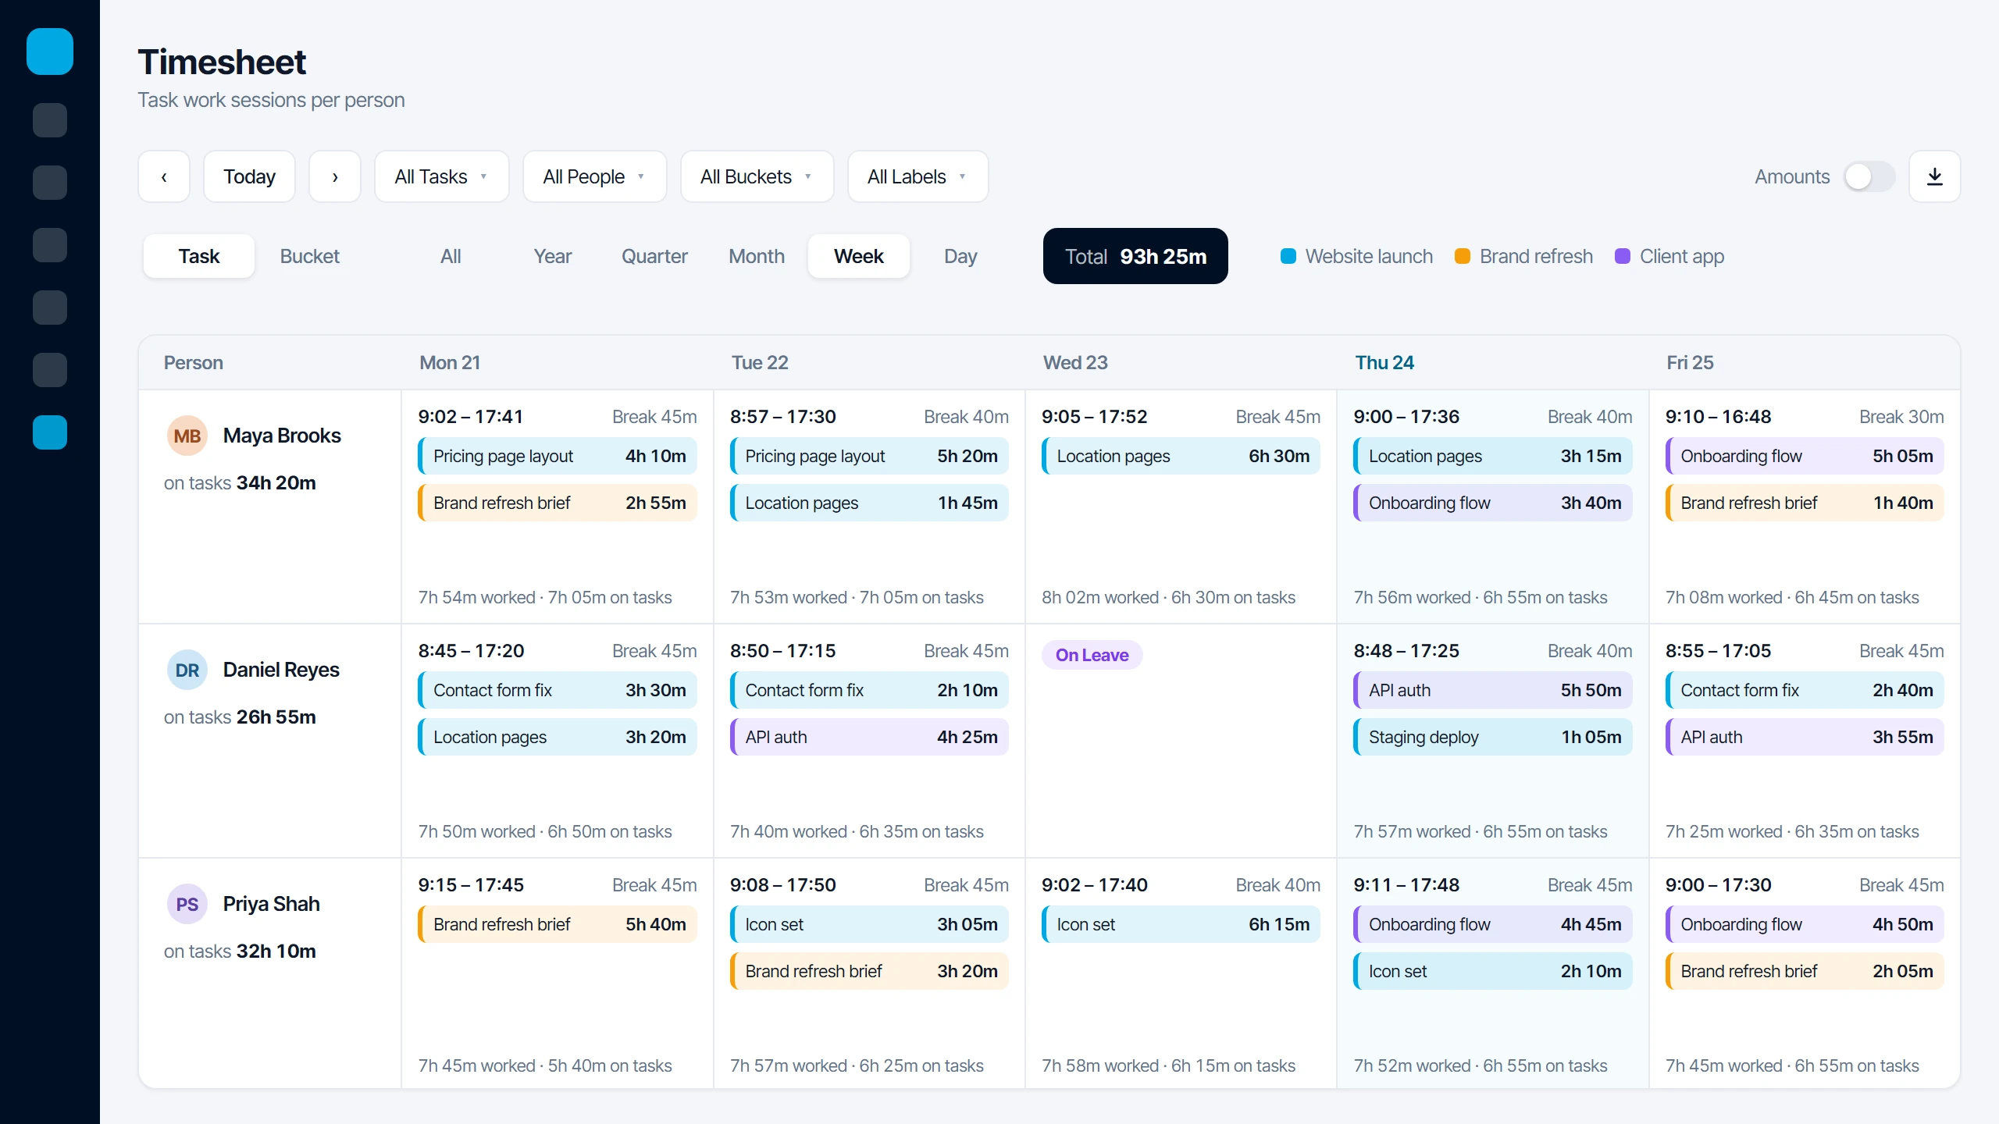The height and width of the screenshot is (1124, 1999).
Task: Go to previous week arrow
Action: pyautogui.click(x=164, y=176)
